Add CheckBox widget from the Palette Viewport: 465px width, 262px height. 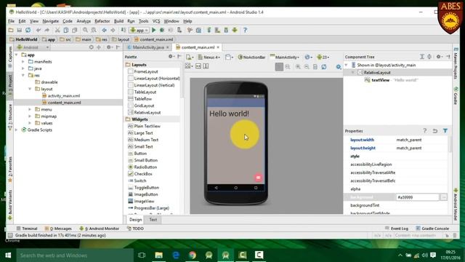[x=140, y=174]
